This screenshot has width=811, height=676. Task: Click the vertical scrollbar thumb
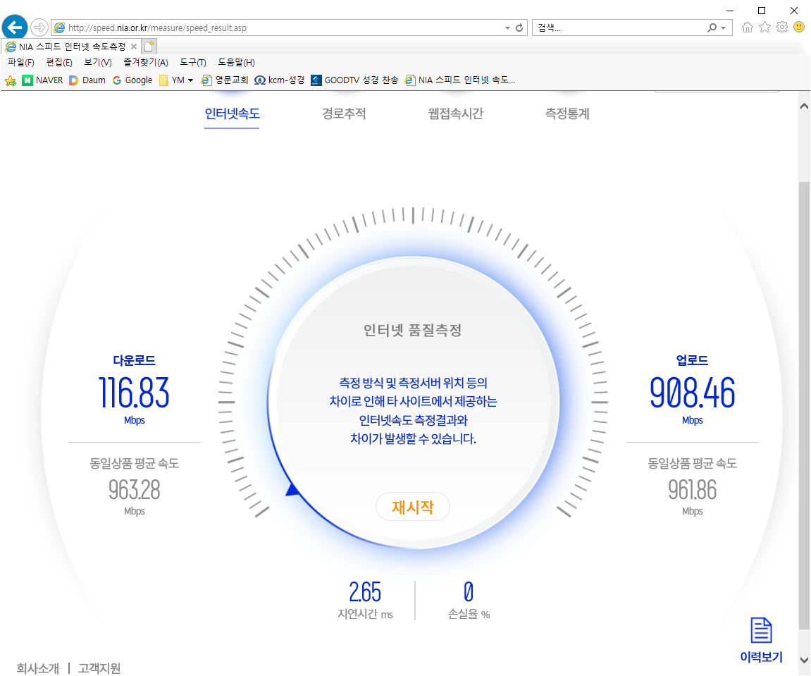[804, 405]
